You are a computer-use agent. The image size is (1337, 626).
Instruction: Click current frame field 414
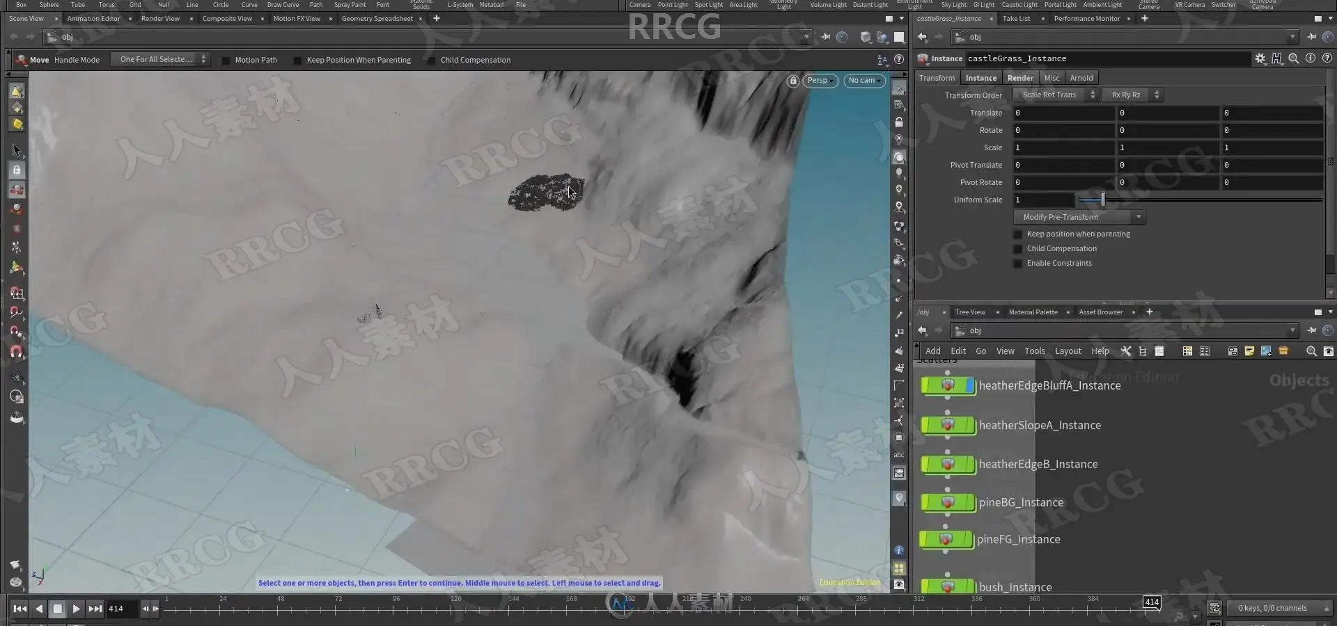coord(122,609)
